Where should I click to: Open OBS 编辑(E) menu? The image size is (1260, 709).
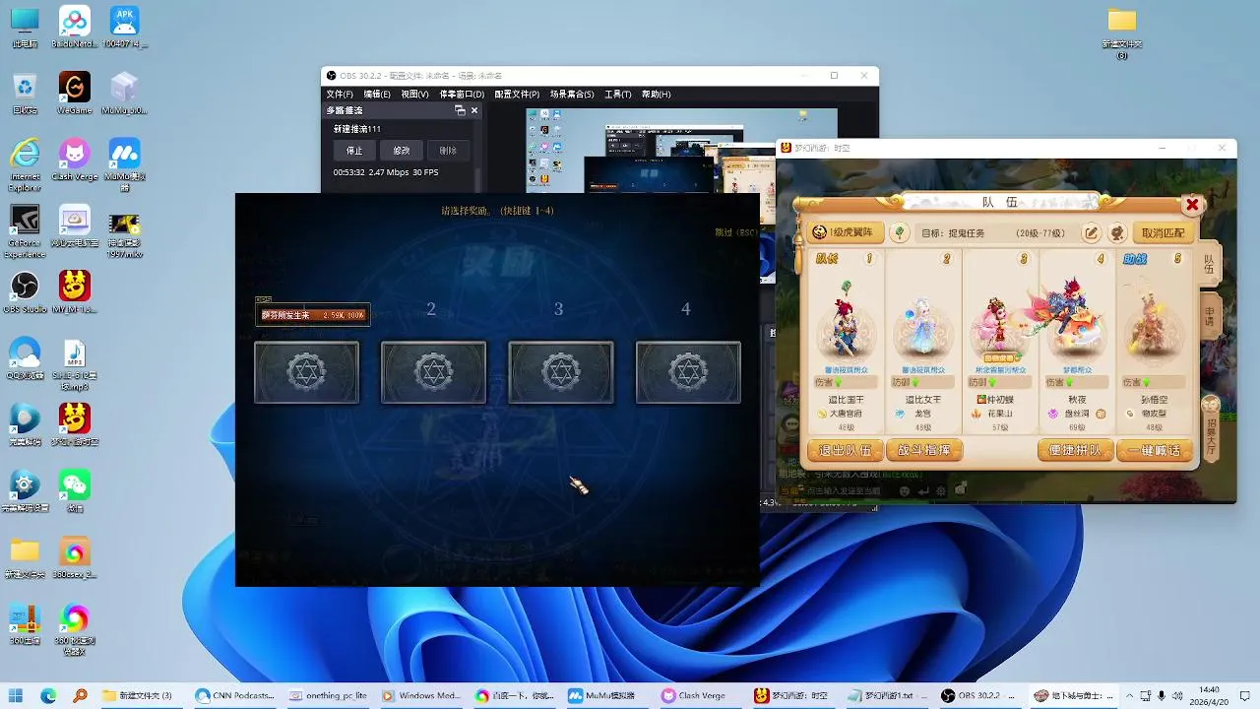377,95
